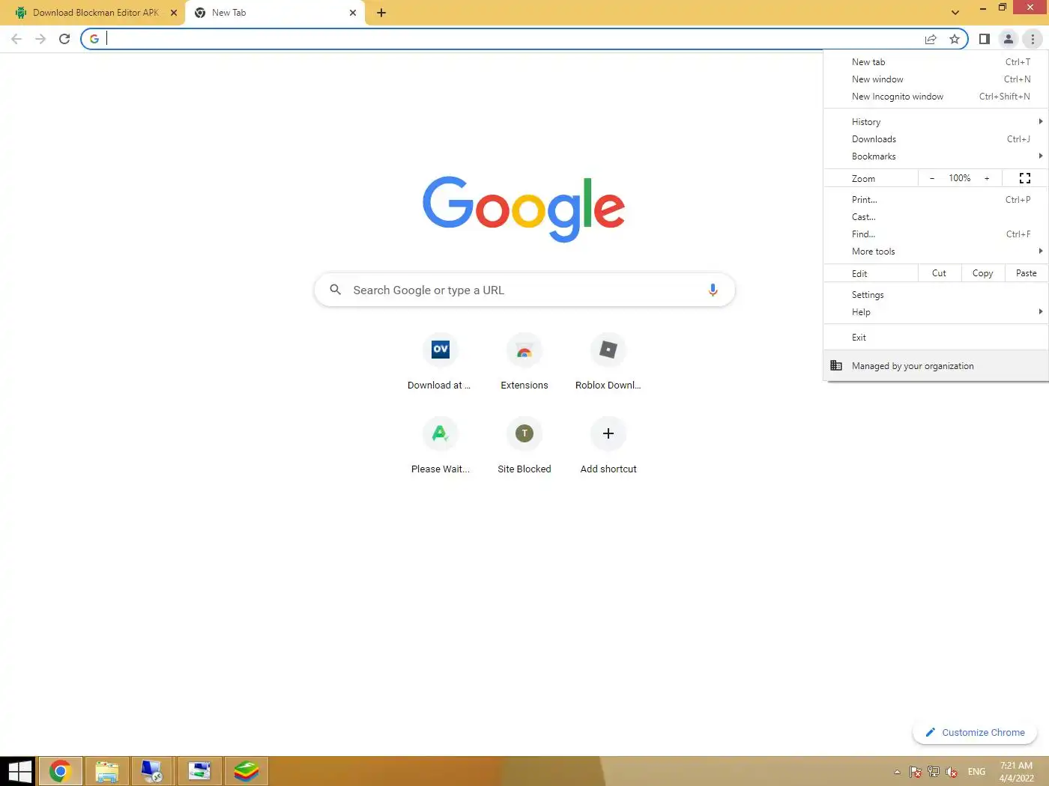The image size is (1049, 786).
Task: Click Managed by your organization
Action: (936, 366)
